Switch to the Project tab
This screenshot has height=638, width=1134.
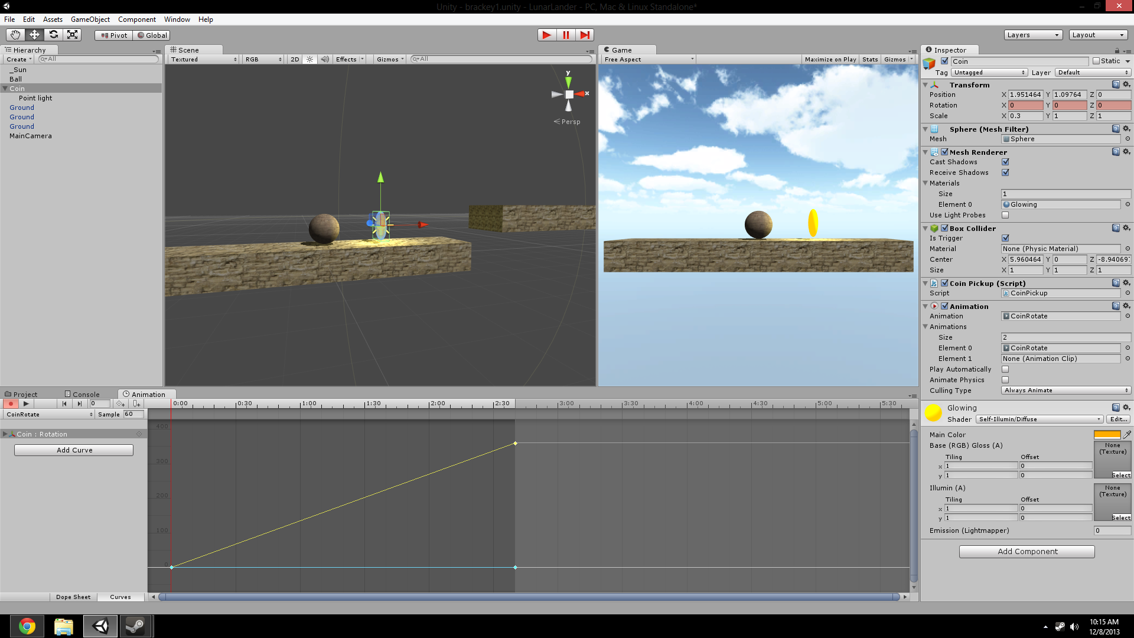tap(21, 394)
